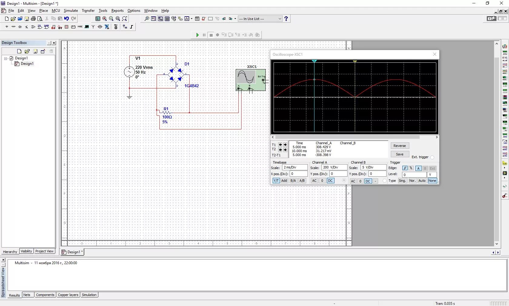This screenshot has width=509, height=306.
Task: Click the oscilloscope horizontal scrollbar
Action: click(x=347, y=137)
